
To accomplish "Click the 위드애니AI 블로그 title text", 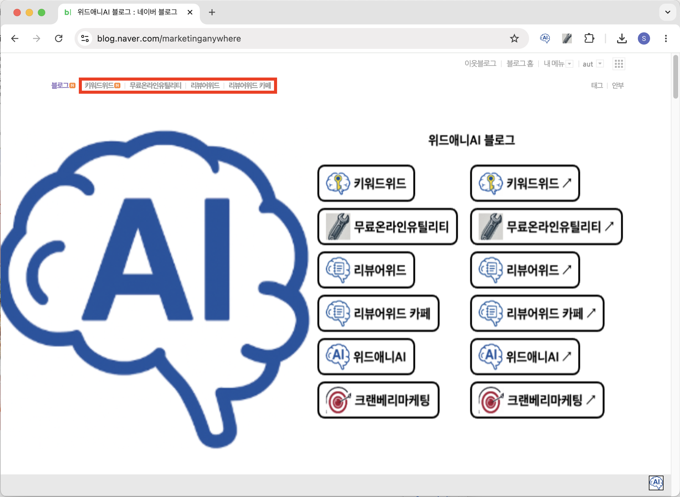I will (471, 140).
